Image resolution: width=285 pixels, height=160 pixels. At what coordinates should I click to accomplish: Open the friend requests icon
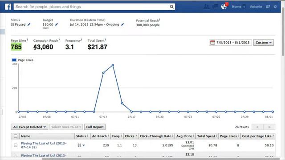(207, 7)
